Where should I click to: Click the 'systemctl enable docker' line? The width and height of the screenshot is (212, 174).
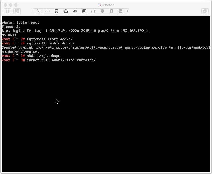pyautogui.click(x=38, y=43)
